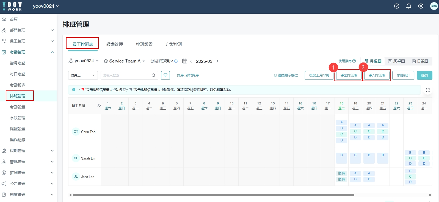The image size is (439, 202).
Task: Switch to month view (月視圖)
Action: pyautogui.click(x=373, y=61)
